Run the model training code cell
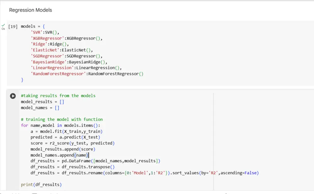314x194 pixels. coord(13,96)
